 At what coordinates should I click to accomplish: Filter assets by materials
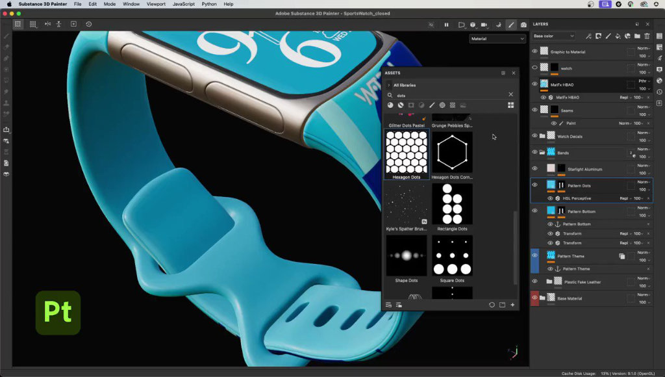(x=390, y=105)
